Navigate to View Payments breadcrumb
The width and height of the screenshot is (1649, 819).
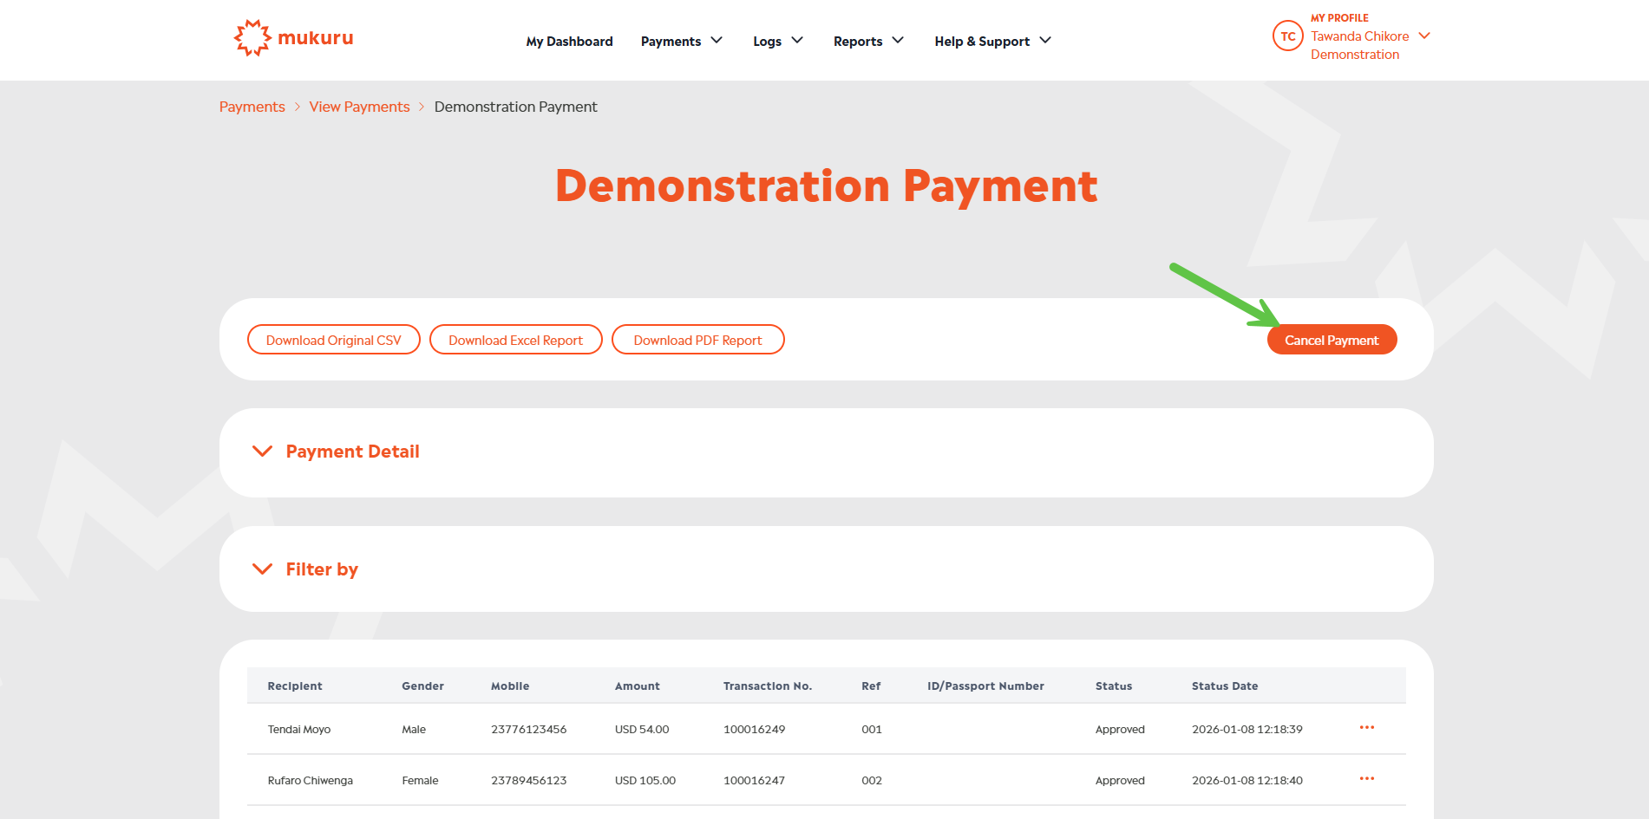(359, 107)
